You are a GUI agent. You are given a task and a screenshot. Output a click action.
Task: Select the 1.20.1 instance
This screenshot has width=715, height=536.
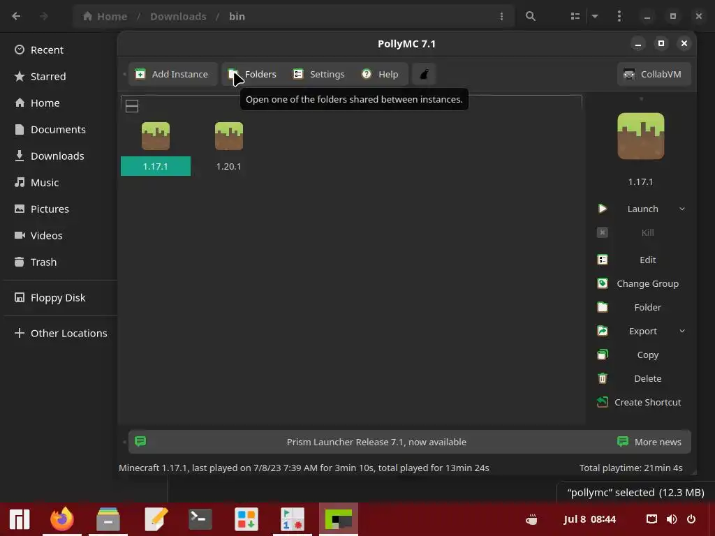229,147
